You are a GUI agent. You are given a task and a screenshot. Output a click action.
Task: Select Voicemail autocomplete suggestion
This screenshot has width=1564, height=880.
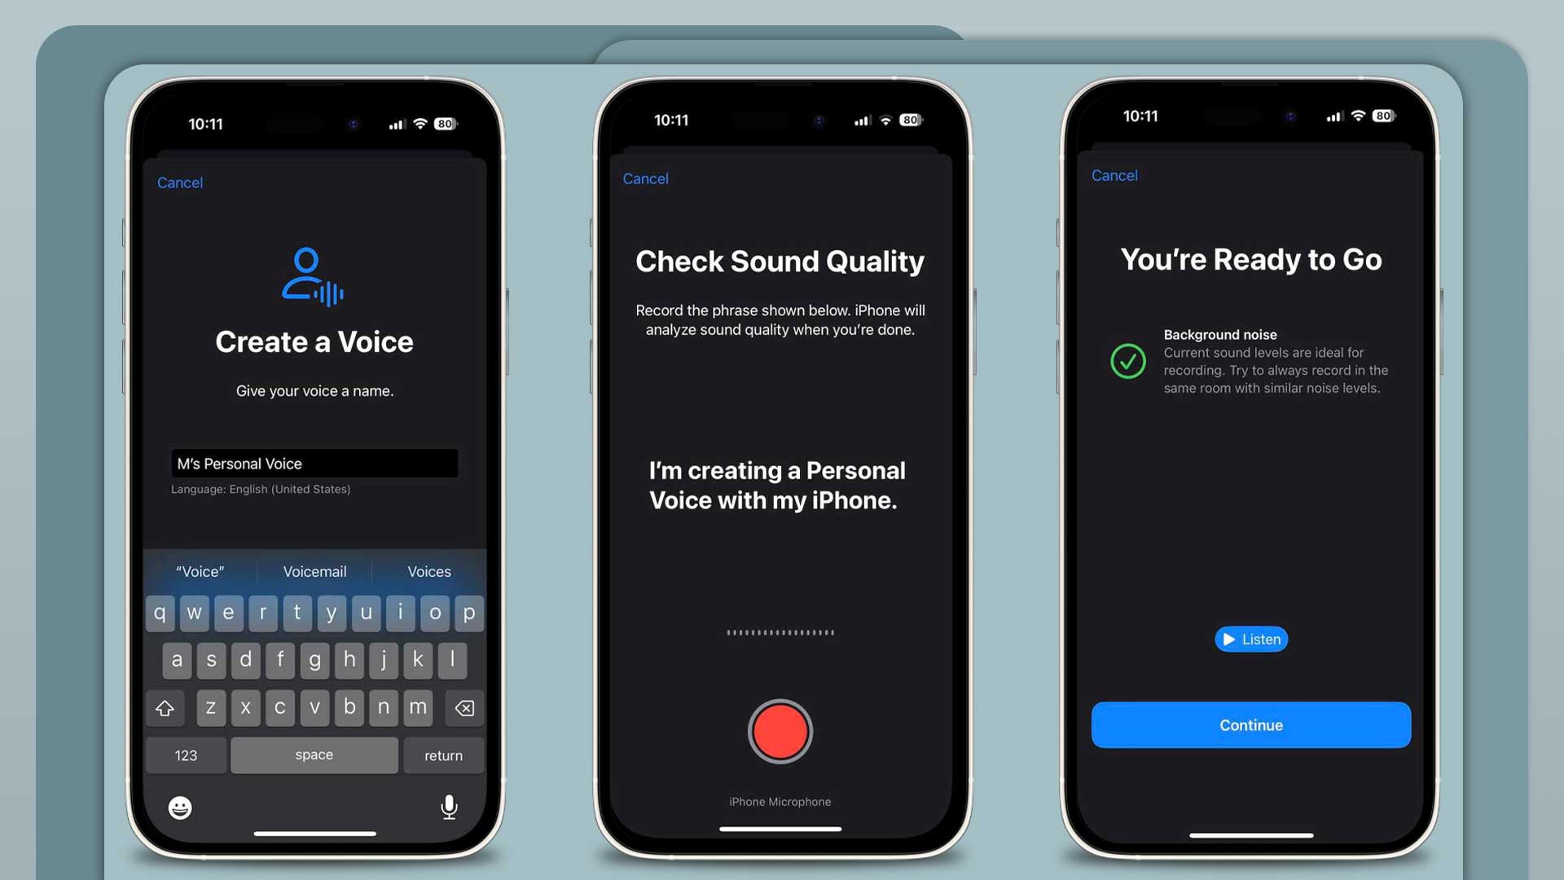click(314, 570)
